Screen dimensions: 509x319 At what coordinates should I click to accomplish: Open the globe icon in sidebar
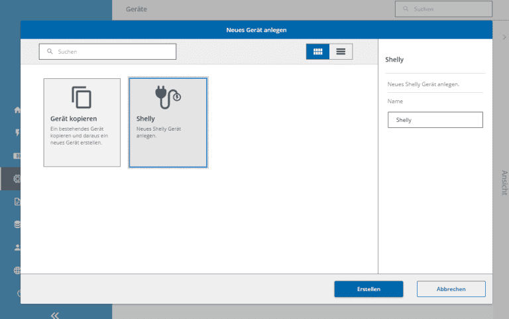point(17,271)
